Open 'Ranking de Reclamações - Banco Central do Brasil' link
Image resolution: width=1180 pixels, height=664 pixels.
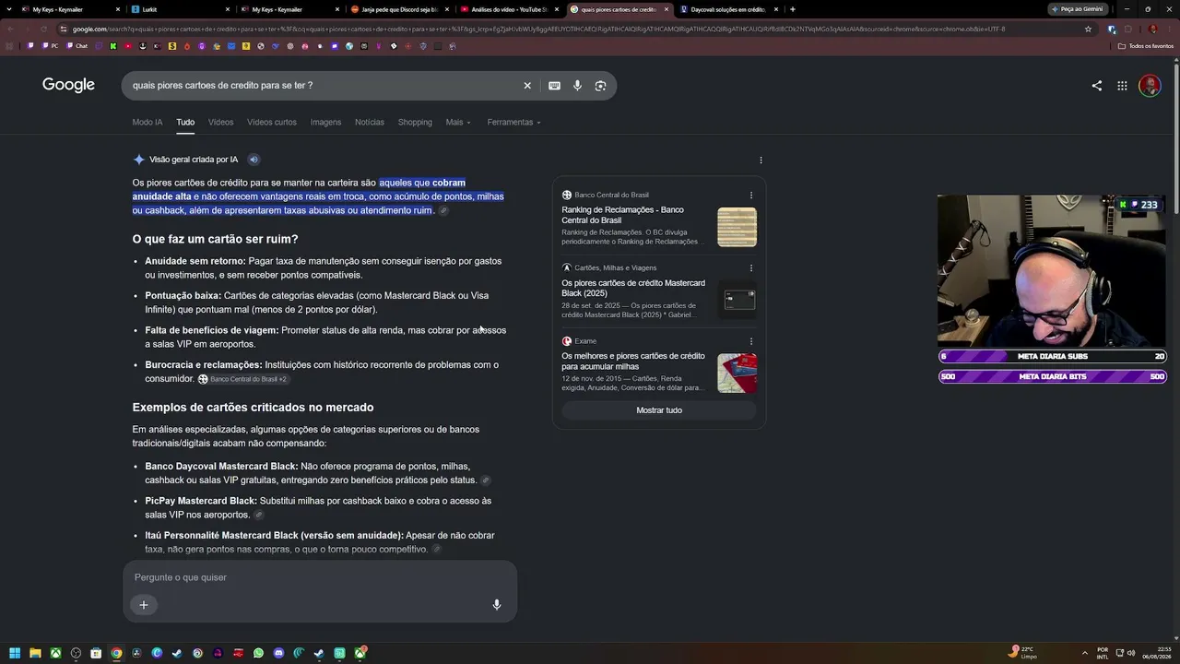point(623,215)
